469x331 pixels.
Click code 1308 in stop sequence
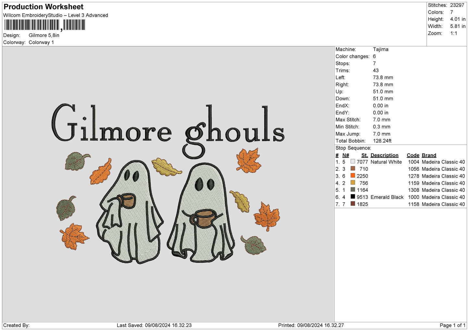pyautogui.click(x=413, y=190)
